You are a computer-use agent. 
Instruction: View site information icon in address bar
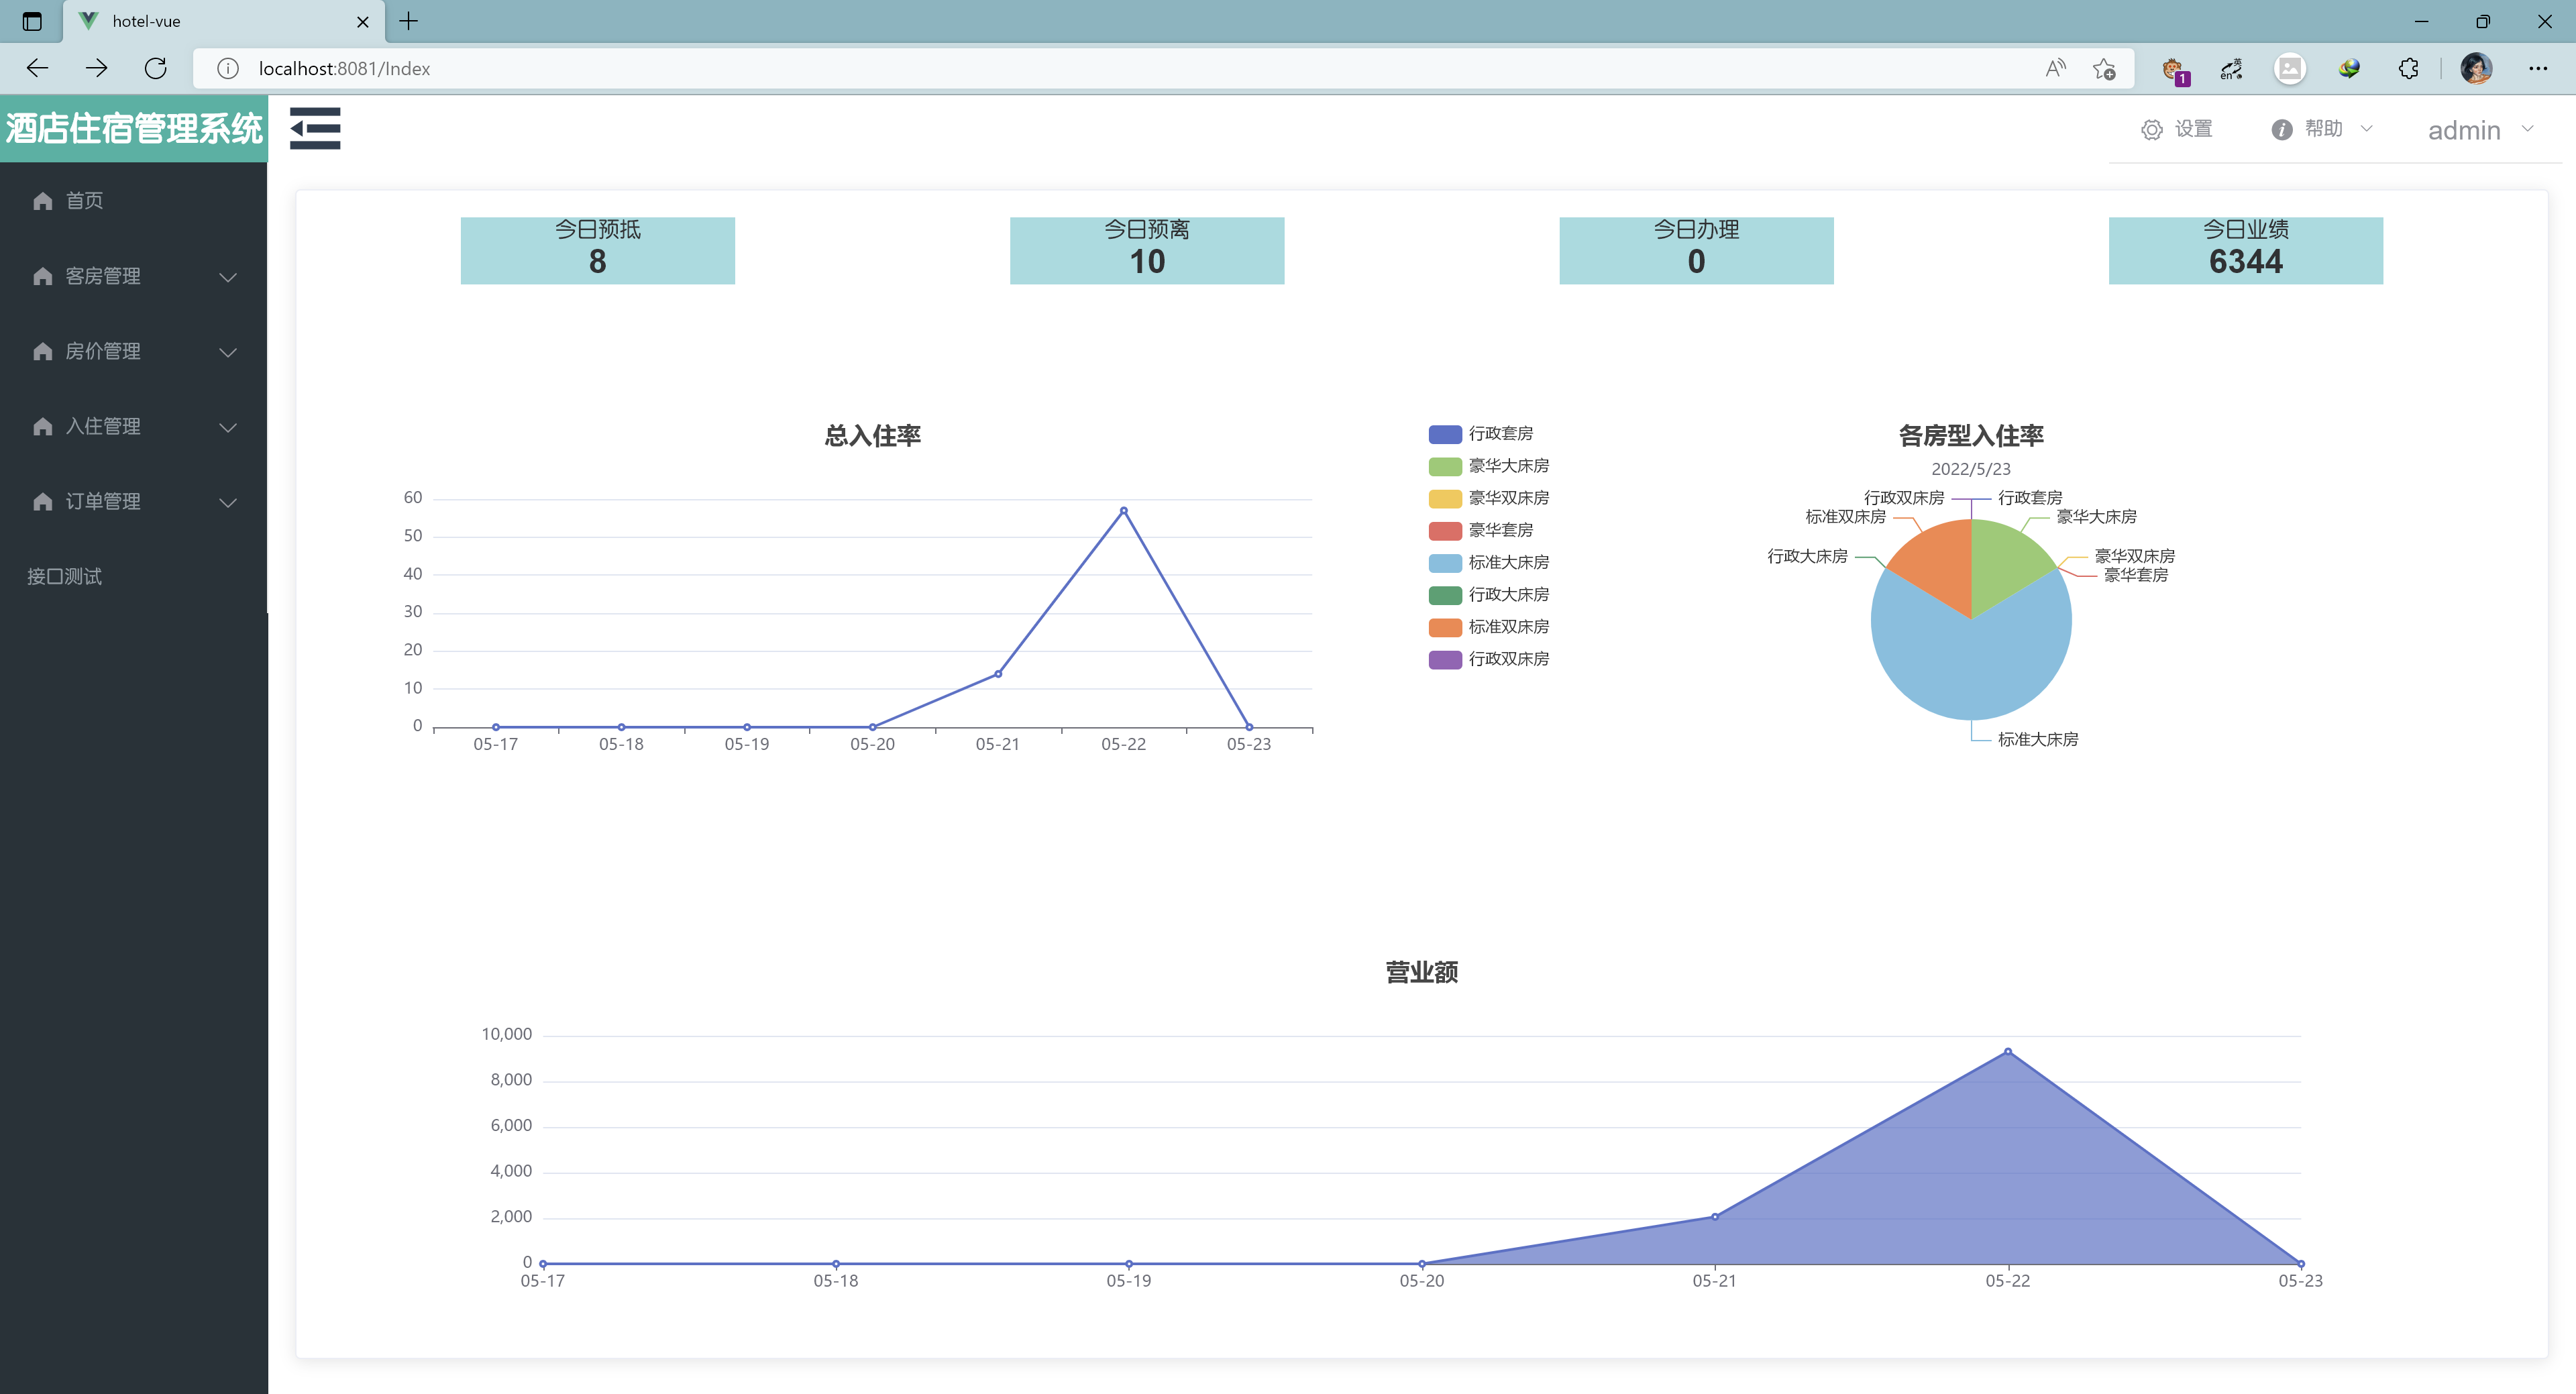tap(228, 68)
